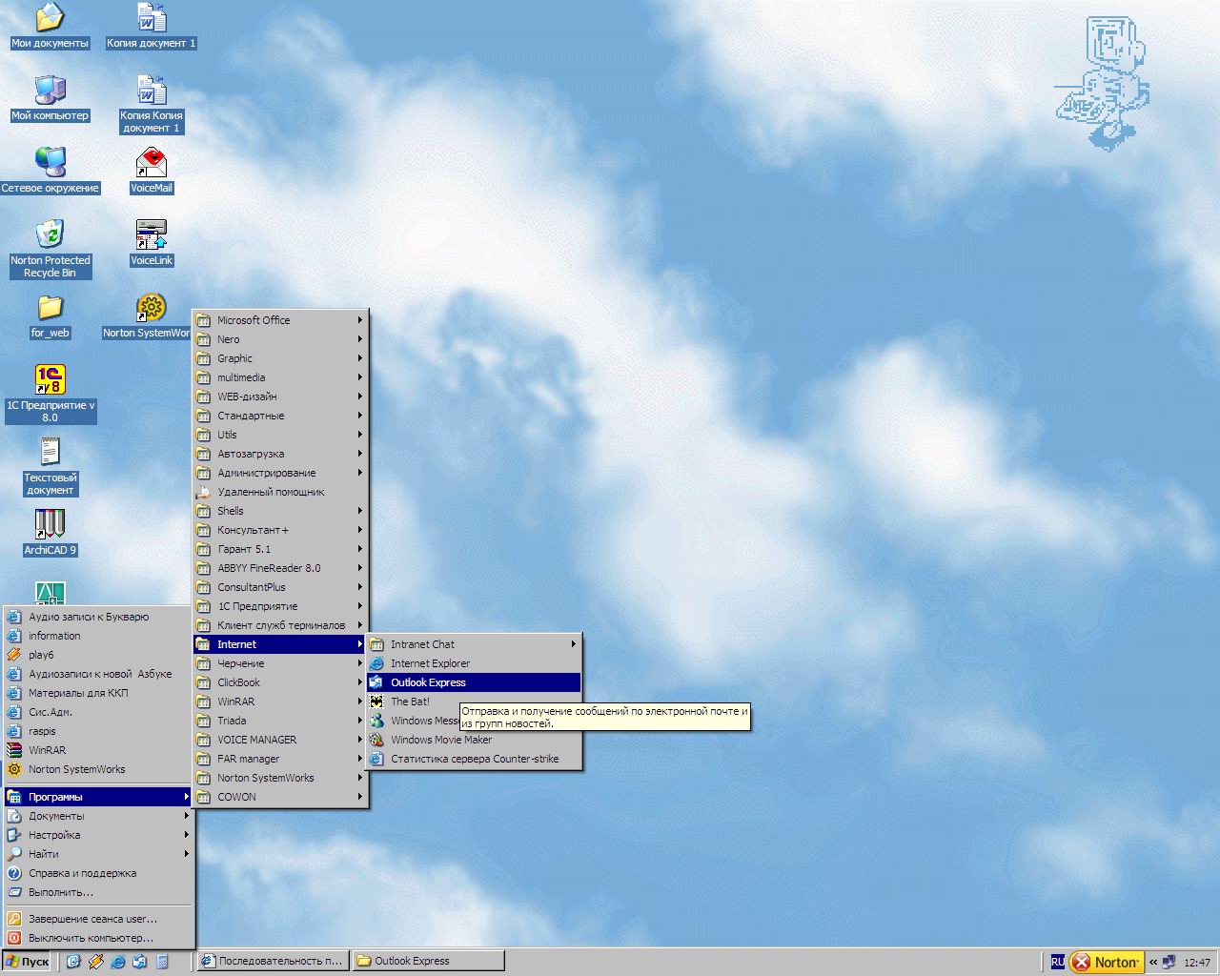Open Клиент служб терминалов group

click(x=280, y=625)
